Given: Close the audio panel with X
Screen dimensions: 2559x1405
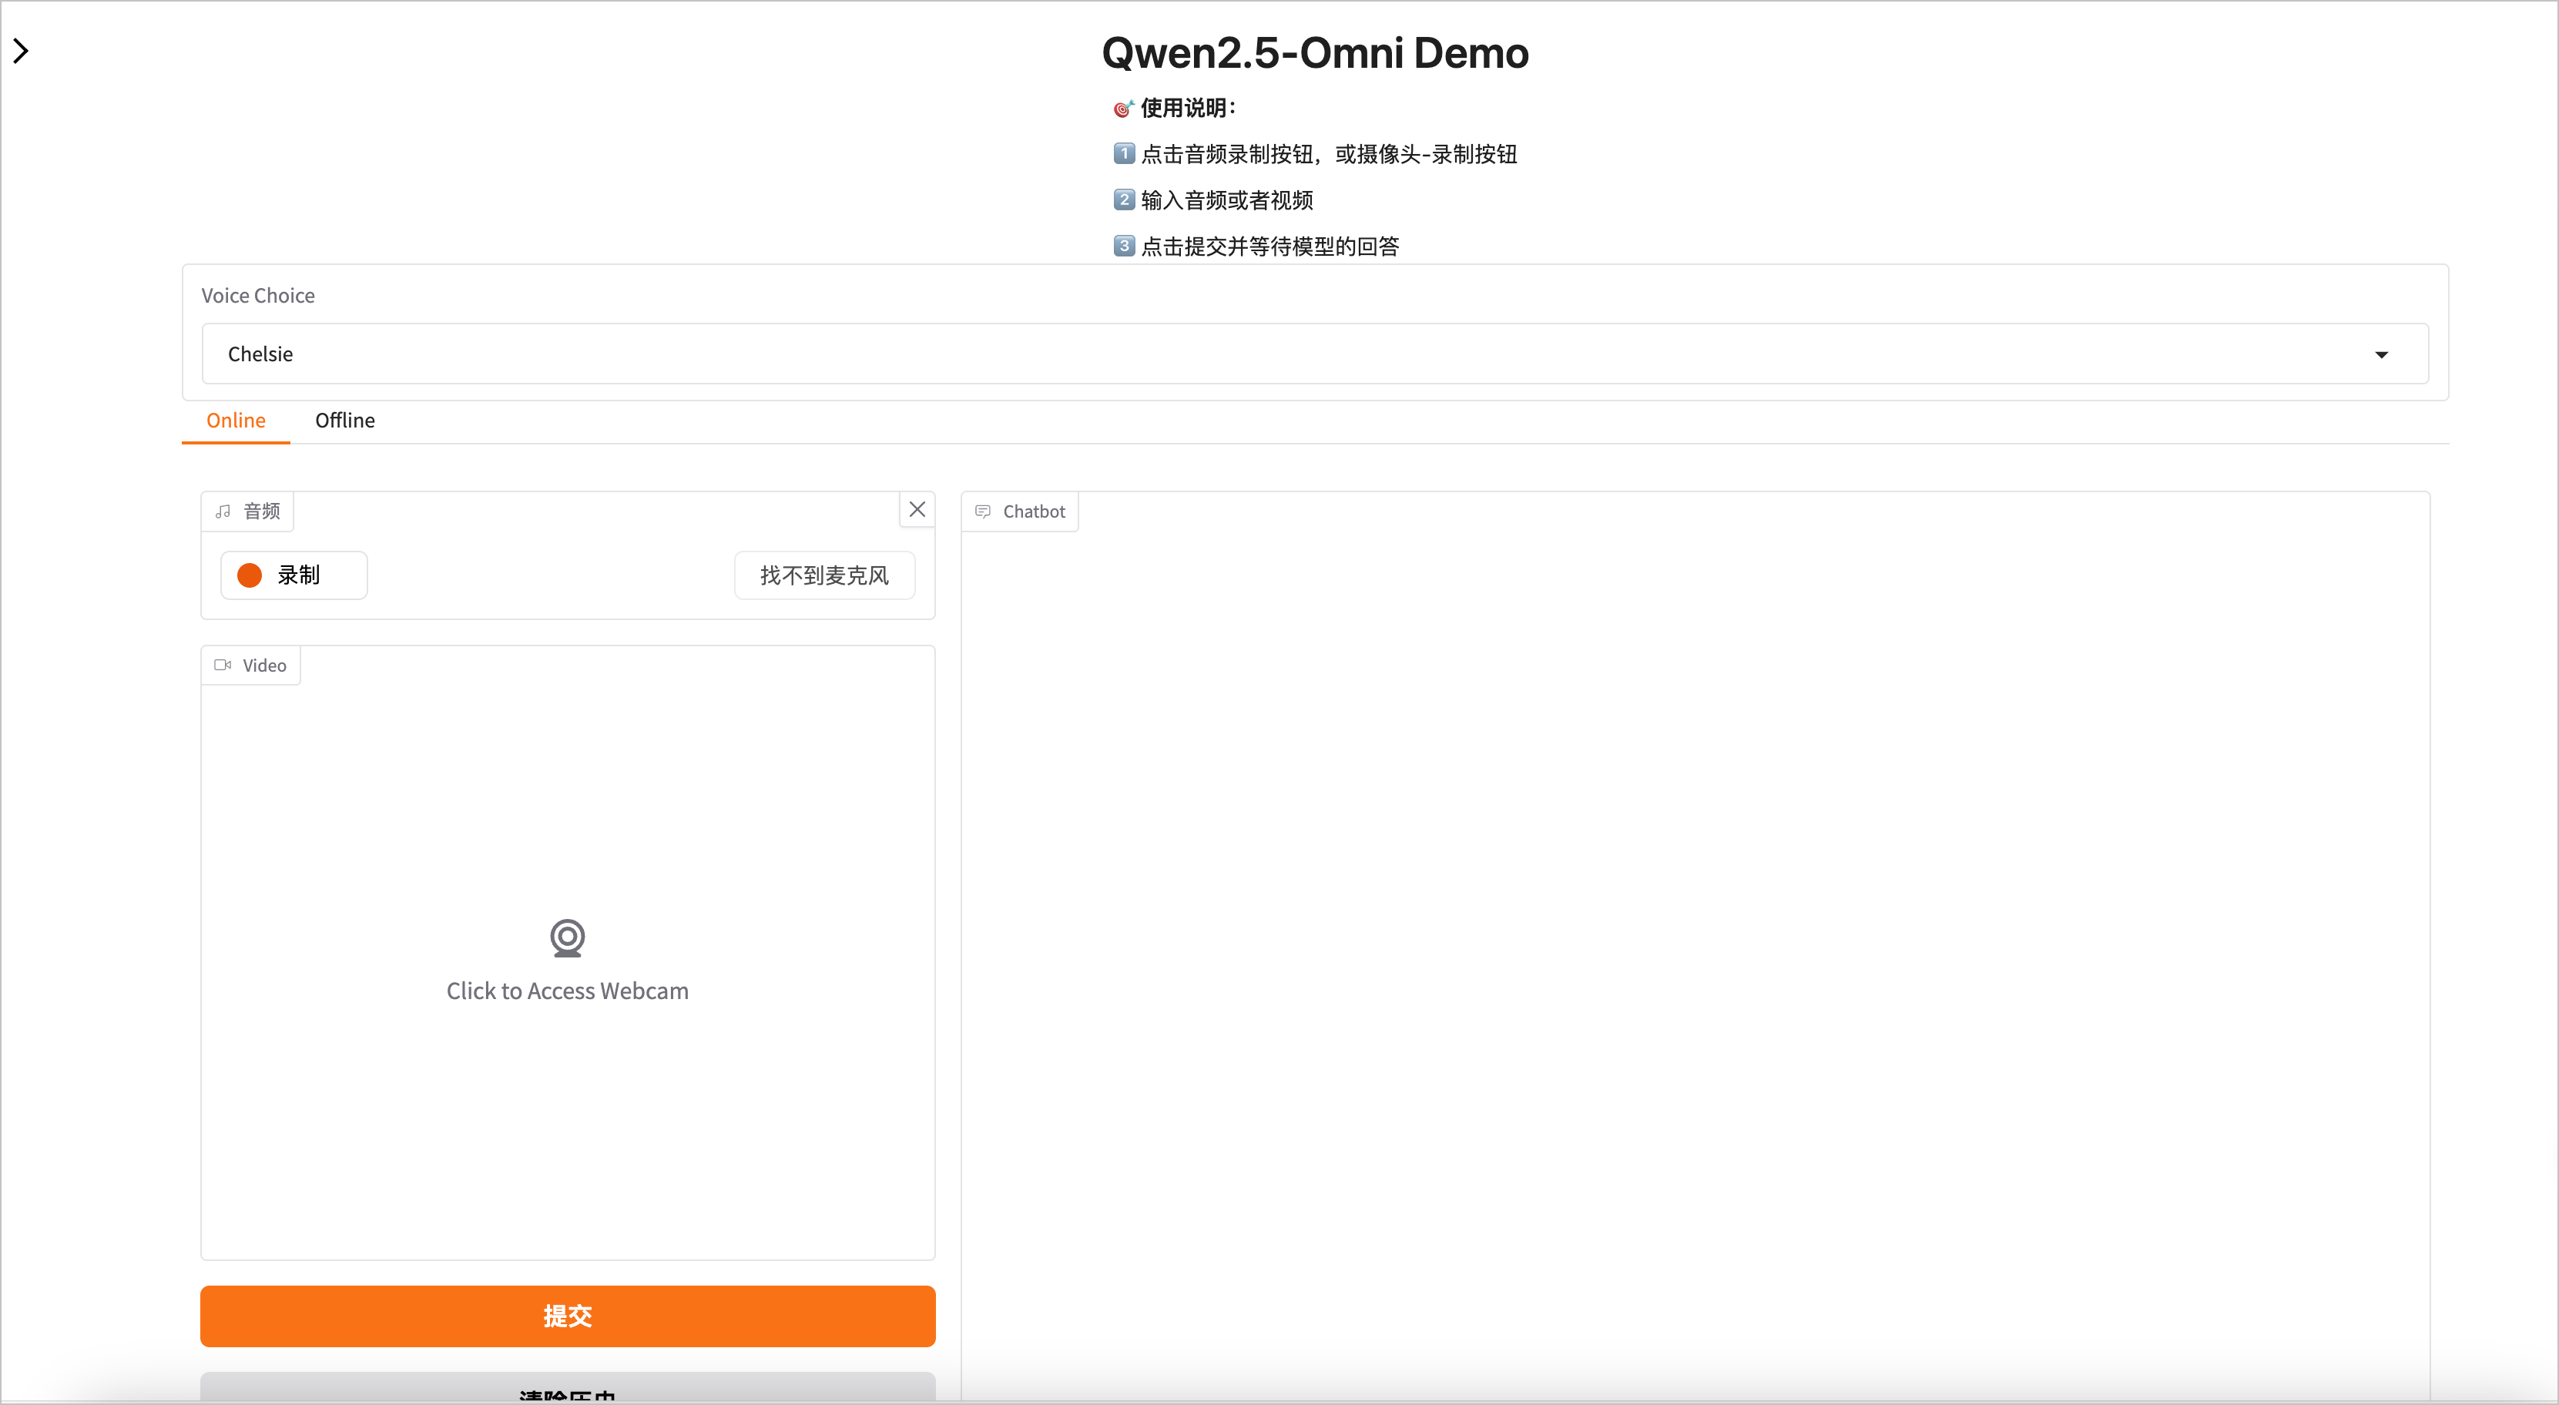Looking at the screenshot, I should 917,510.
